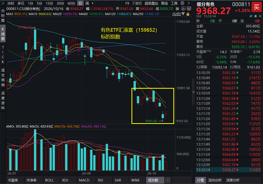The image size is (263, 184).
Task: Click the lock icon beside 52日
Action: (188, 14)
